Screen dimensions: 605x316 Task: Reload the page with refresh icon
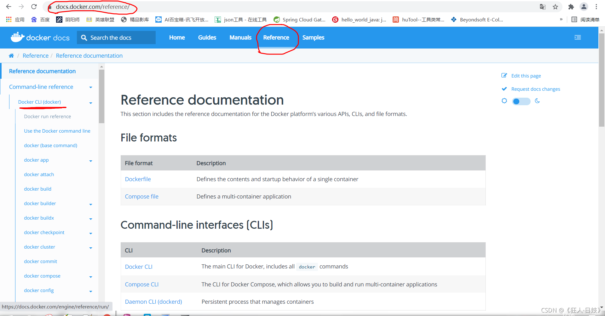(x=34, y=7)
